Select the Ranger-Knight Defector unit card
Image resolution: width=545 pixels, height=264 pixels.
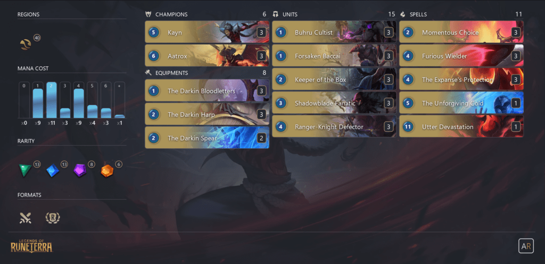(334, 126)
